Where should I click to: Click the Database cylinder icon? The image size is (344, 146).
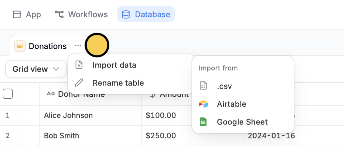pyautogui.click(x=126, y=15)
